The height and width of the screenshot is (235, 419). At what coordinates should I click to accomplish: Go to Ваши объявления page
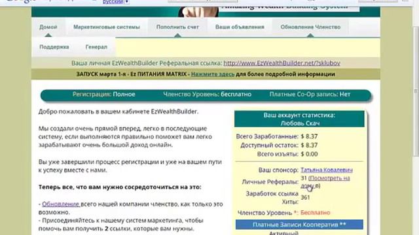coord(240,27)
